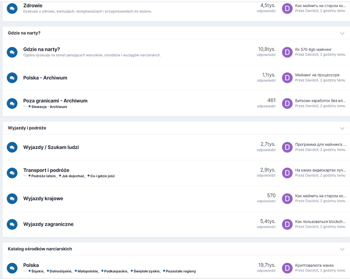Collapse the Wyjazdy i podróże category section
The width and height of the screenshot is (350, 279).
coord(342,128)
